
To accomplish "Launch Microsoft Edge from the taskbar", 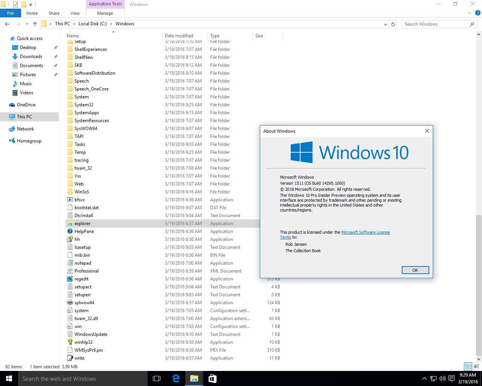I will 176,378.
